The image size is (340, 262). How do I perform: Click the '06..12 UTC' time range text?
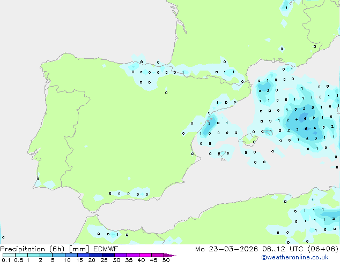point(283,249)
